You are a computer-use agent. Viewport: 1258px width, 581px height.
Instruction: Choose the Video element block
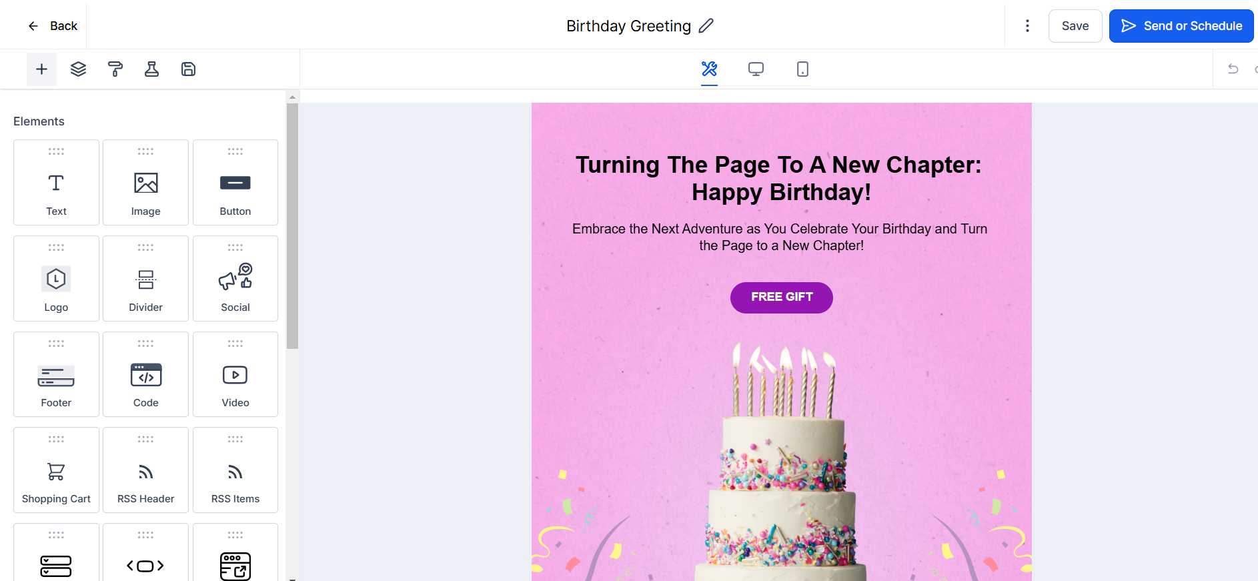pyautogui.click(x=235, y=375)
